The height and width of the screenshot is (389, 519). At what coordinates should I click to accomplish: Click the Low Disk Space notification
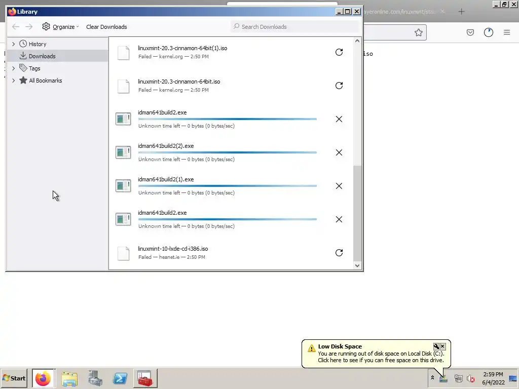pyautogui.click(x=376, y=354)
